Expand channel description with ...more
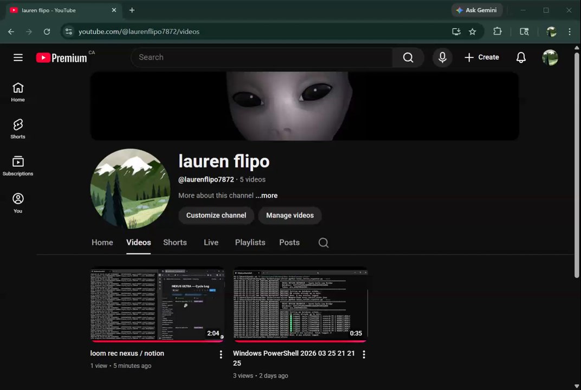 (266, 196)
